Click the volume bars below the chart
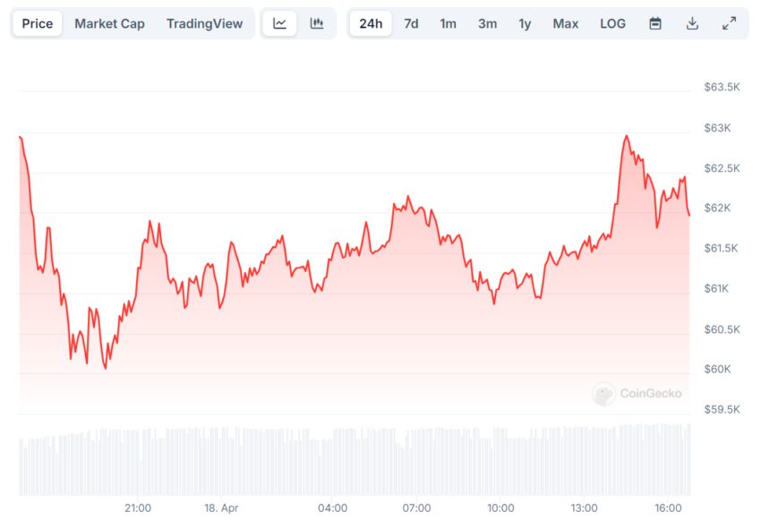The width and height of the screenshot is (761, 529). (x=355, y=460)
